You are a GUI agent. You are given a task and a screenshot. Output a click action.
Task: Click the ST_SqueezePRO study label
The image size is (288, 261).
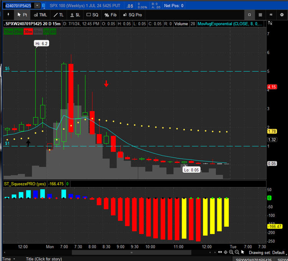[x=24, y=184]
